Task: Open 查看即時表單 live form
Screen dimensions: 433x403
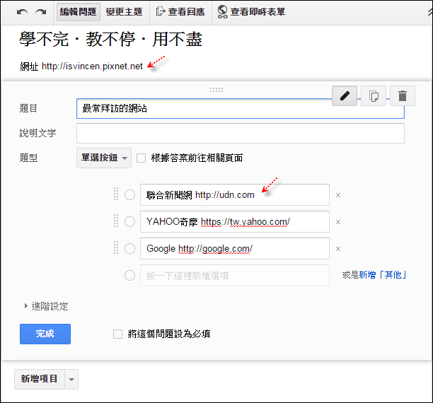Action: pos(251,12)
